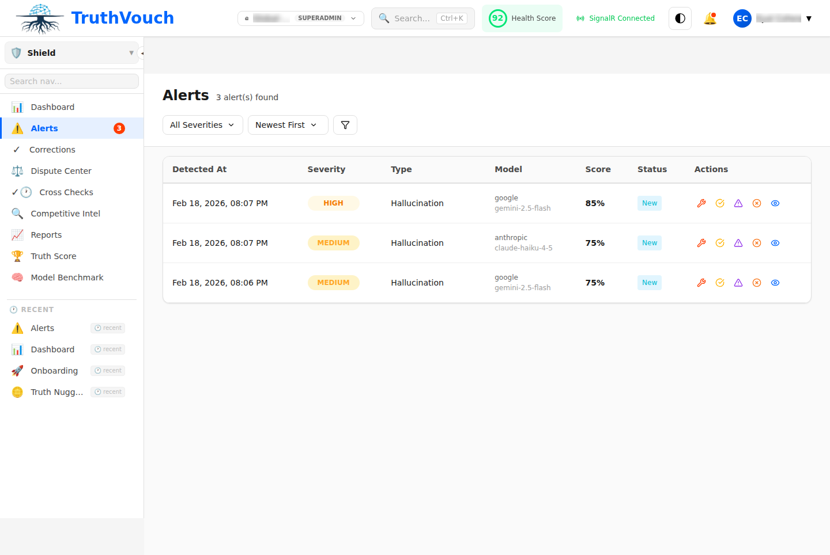Click the Truth Nugg recent entry
Screen dimensions: 830x555
[57, 392]
